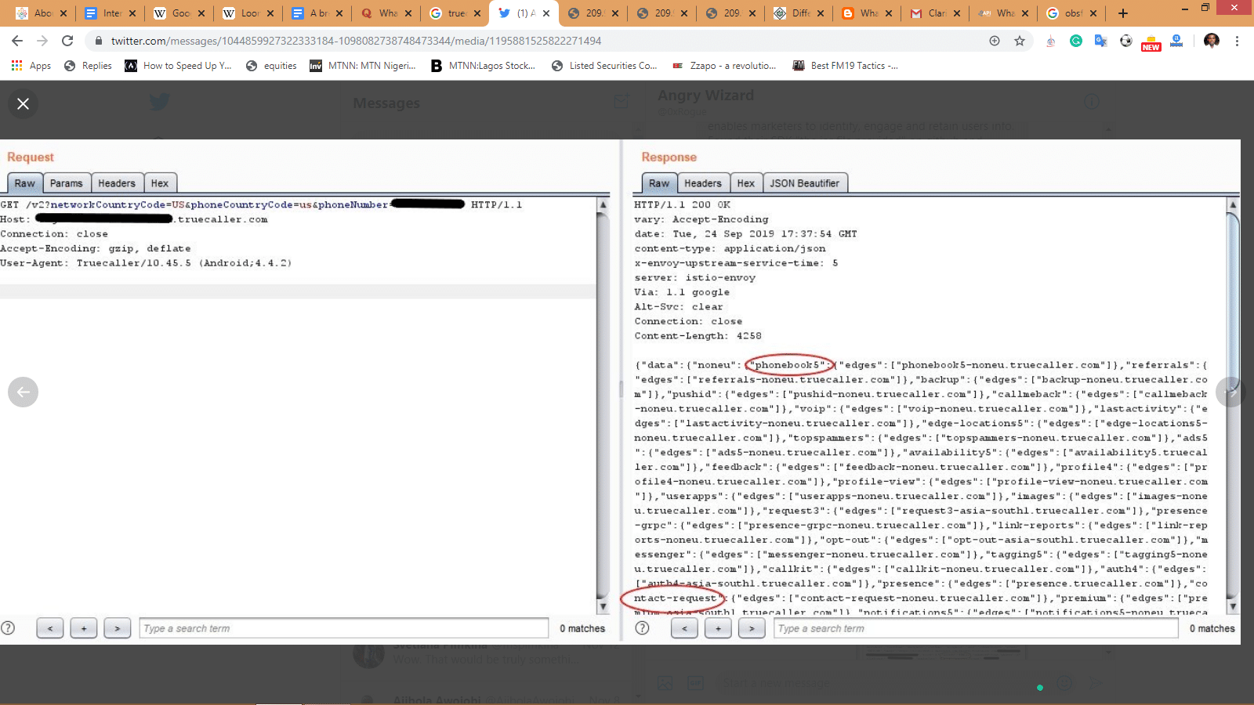Click Response panel '+' search options button
1254x705 pixels.
(x=718, y=628)
